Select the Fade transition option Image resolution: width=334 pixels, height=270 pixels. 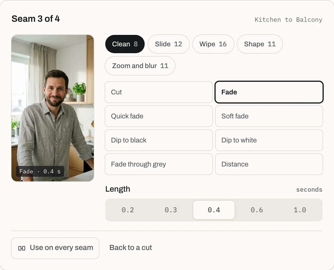[x=269, y=92]
